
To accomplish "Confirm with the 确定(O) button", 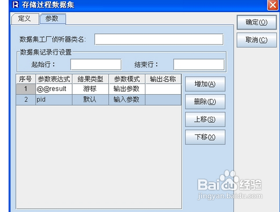I will [x=257, y=22].
